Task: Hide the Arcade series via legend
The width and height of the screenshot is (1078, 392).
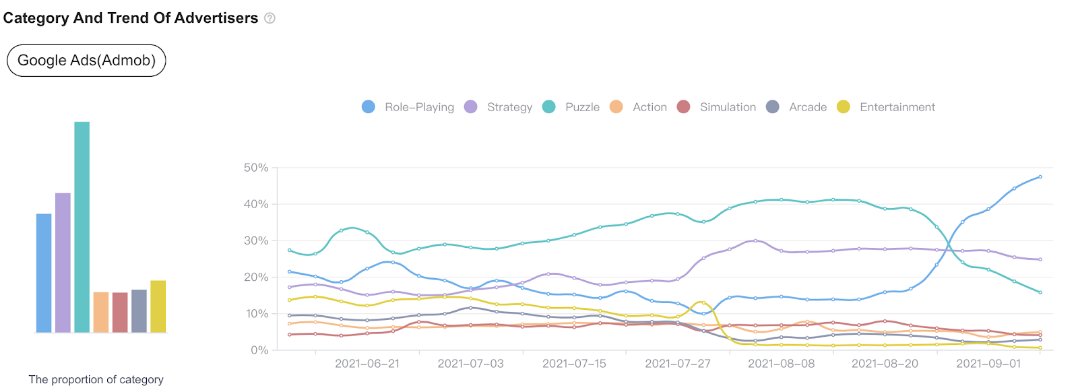Action: pyautogui.click(x=796, y=107)
